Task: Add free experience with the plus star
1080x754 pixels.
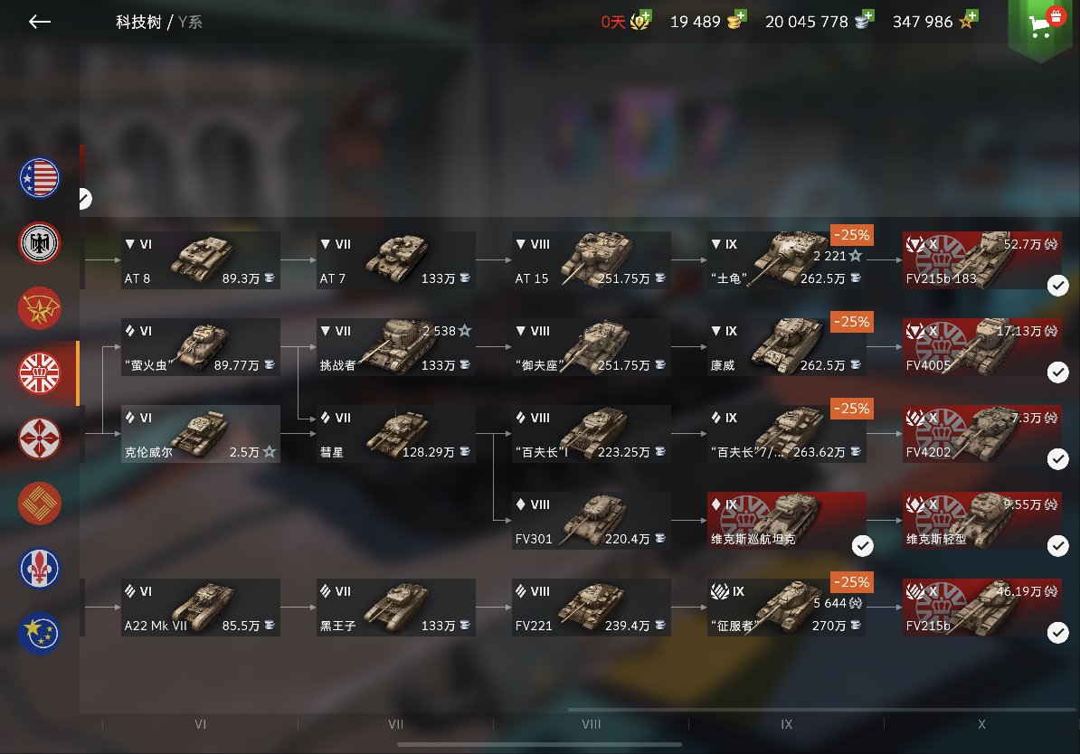Action: tap(971, 16)
